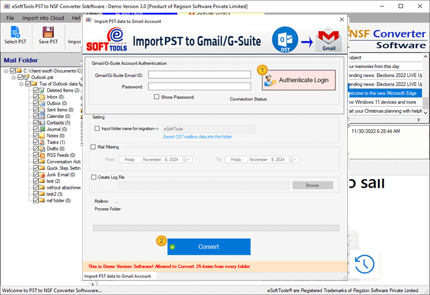Select the Junk E-mail (0) folder icon
This screenshot has width=430, height=295.
click(x=42, y=175)
